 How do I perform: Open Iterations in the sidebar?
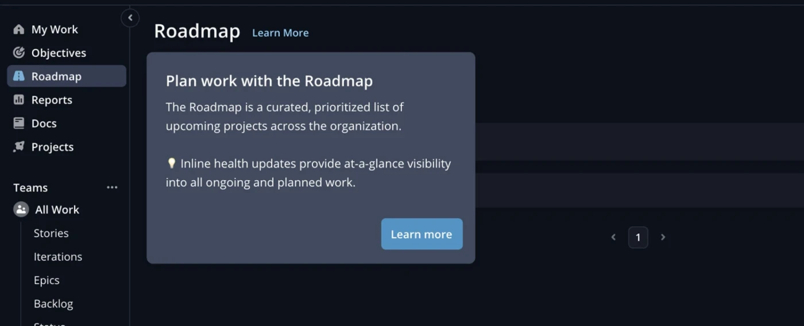point(58,257)
